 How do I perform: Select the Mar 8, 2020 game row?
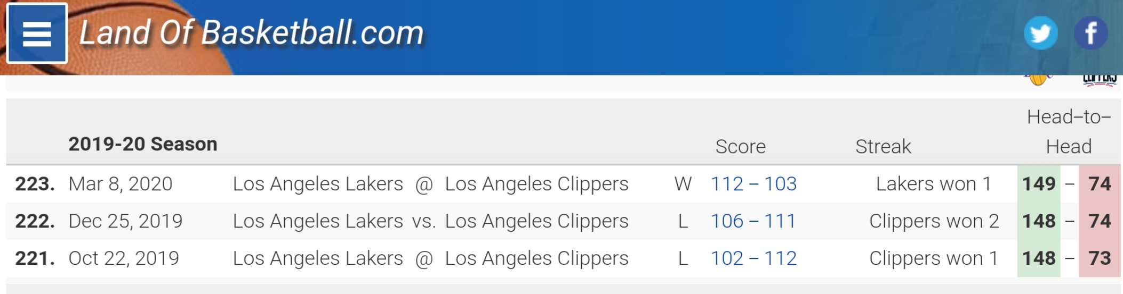pos(563,184)
